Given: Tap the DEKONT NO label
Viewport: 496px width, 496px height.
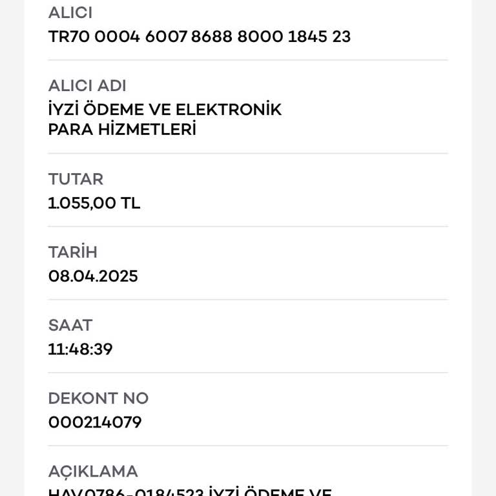Looking at the screenshot, I should coord(98,398).
